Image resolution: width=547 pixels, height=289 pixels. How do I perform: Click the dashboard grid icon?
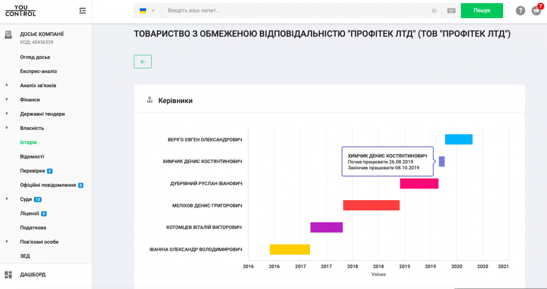coord(8,275)
